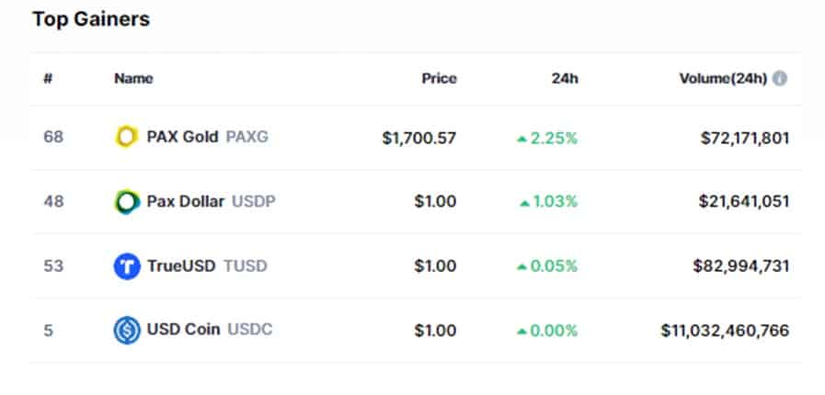Open the USD Coin name link

[183, 330]
